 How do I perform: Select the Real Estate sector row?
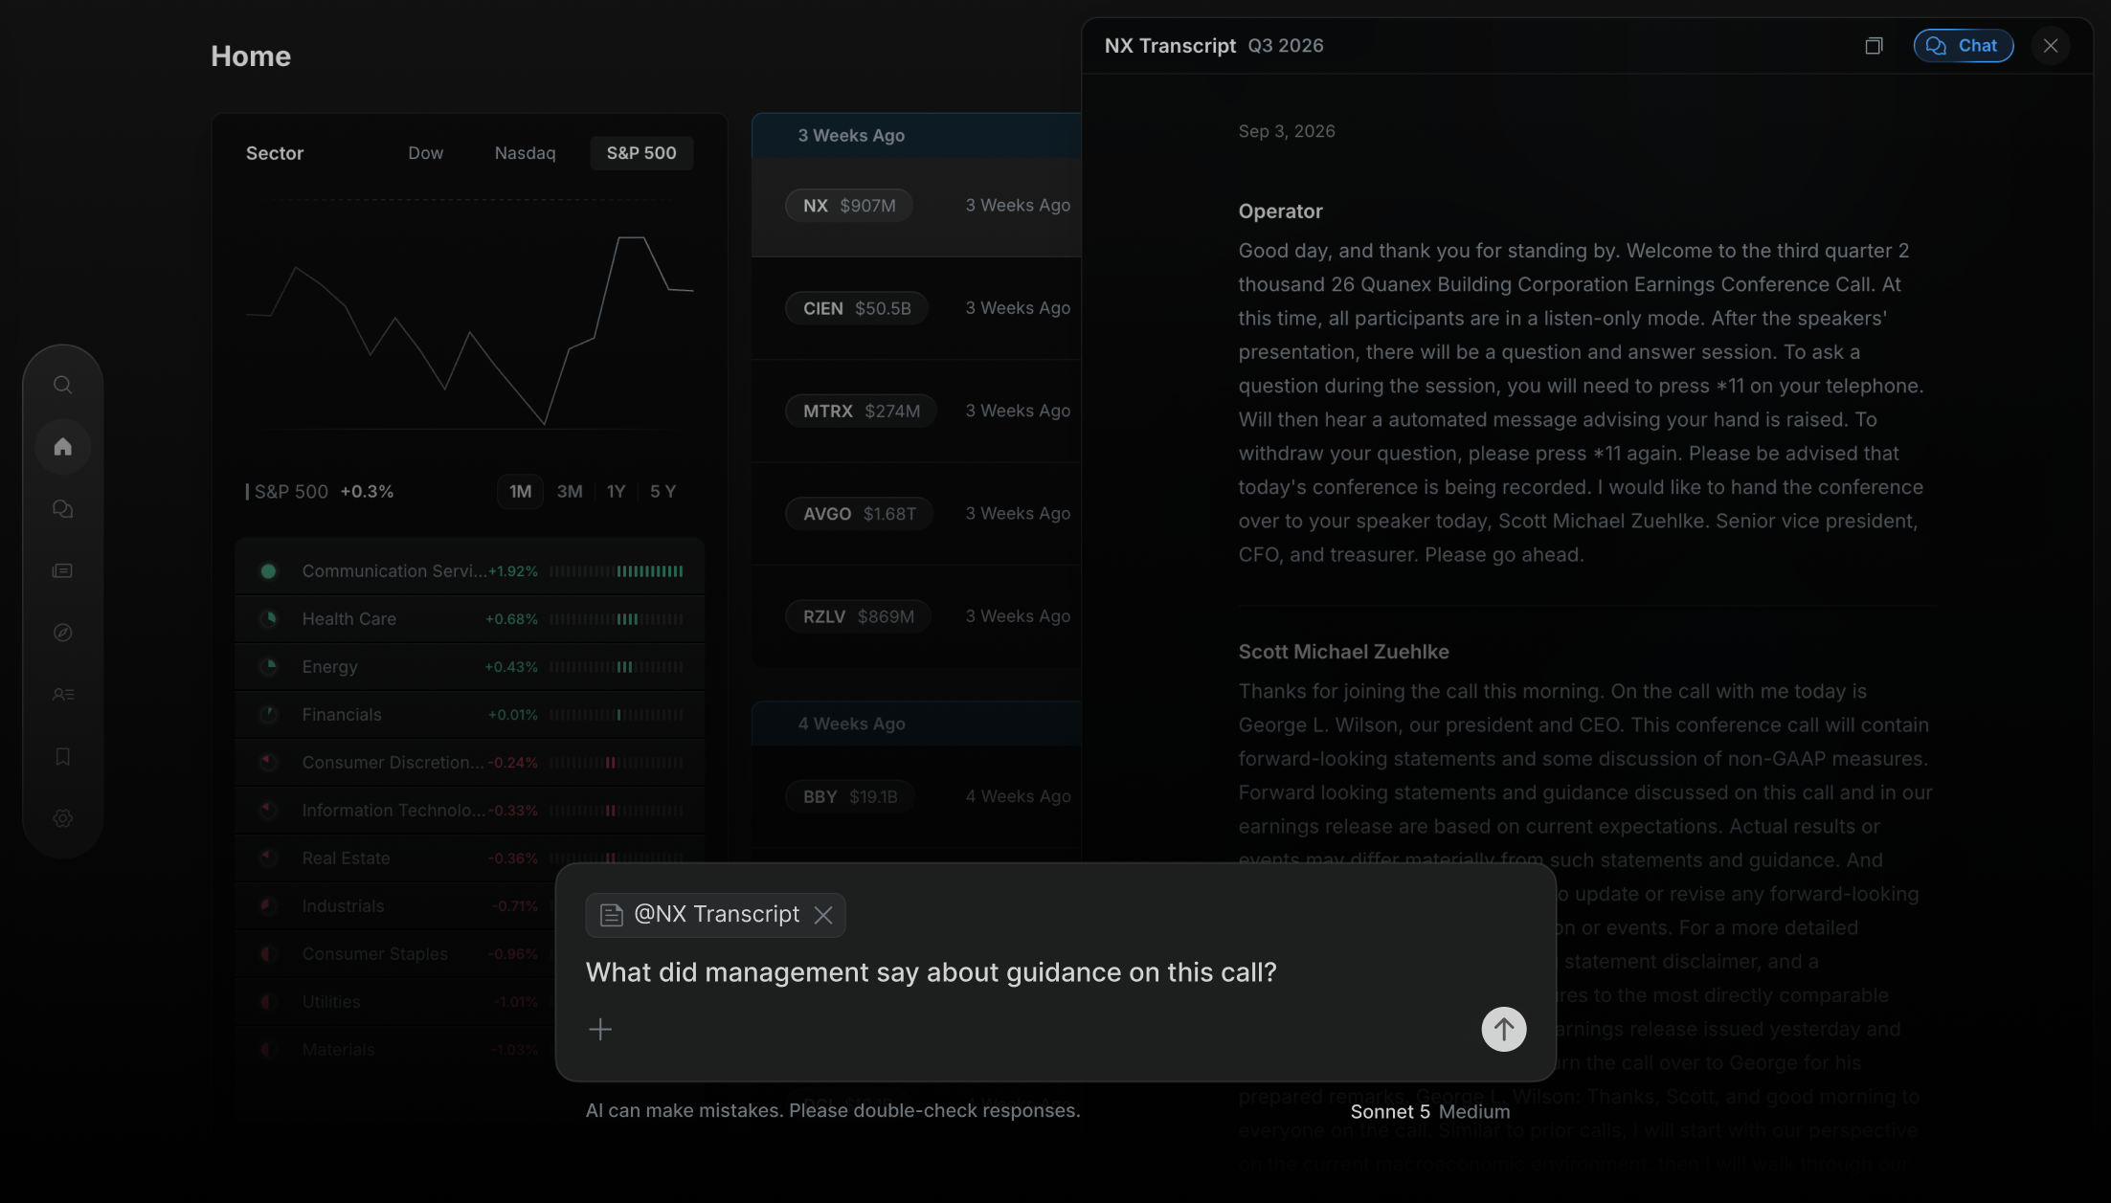469,858
